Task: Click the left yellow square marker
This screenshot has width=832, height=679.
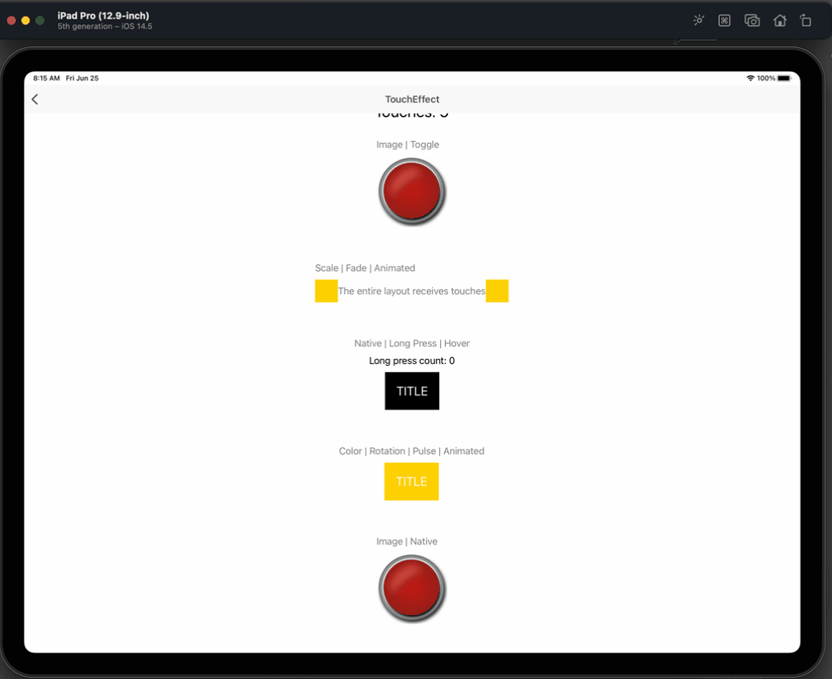Action: [x=326, y=291]
